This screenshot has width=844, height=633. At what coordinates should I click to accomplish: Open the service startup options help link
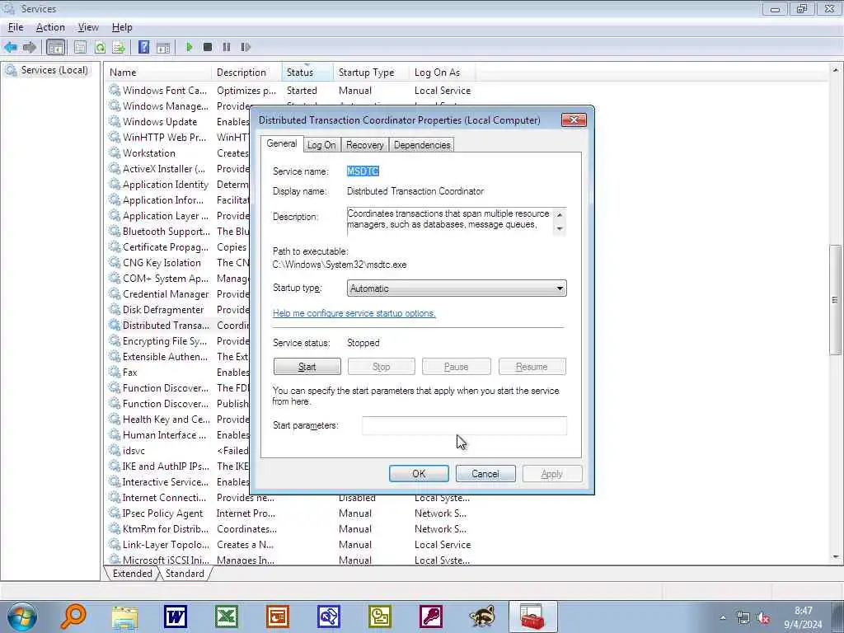point(354,313)
